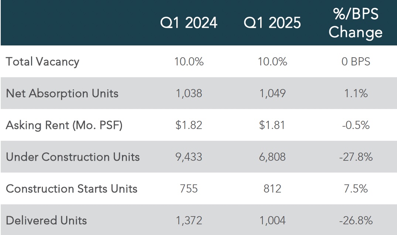
Task: Select the Asking Rent (Mo. PSF) label
Action: [x=64, y=125]
